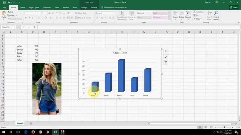This screenshot has width=241, height=135.
Task: Select the Kerry bar in chart
Action: point(121,75)
